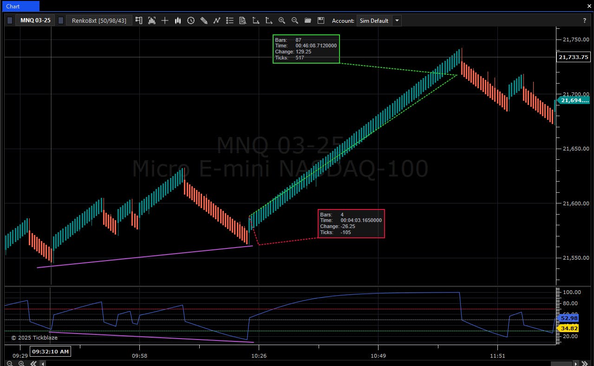The width and height of the screenshot is (594, 366).
Task: Open the indicators zigzag line icon
Action: point(216,20)
